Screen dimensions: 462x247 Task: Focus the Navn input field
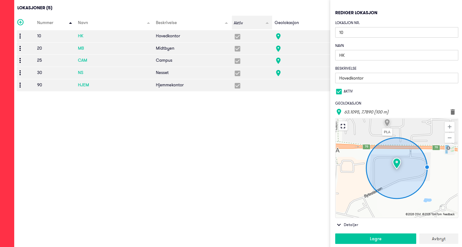[x=397, y=55]
